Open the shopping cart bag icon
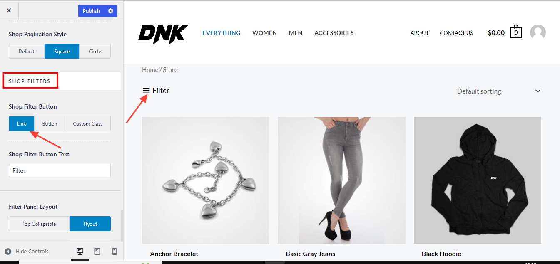 [x=516, y=32]
